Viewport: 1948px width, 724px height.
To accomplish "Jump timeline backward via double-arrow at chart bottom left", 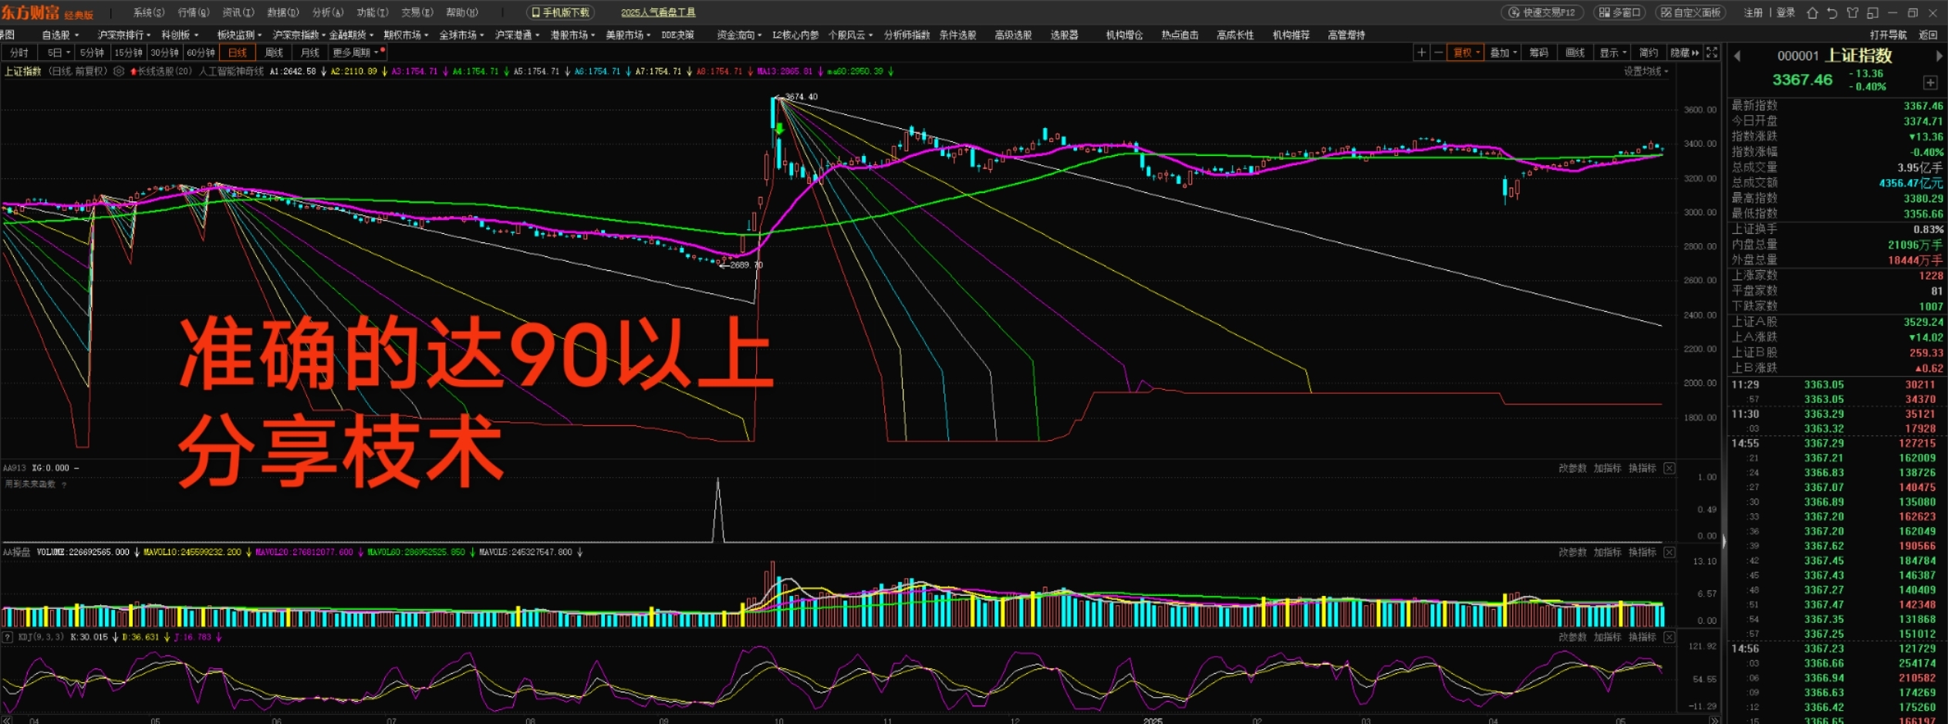I will click(x=7, y=720).
